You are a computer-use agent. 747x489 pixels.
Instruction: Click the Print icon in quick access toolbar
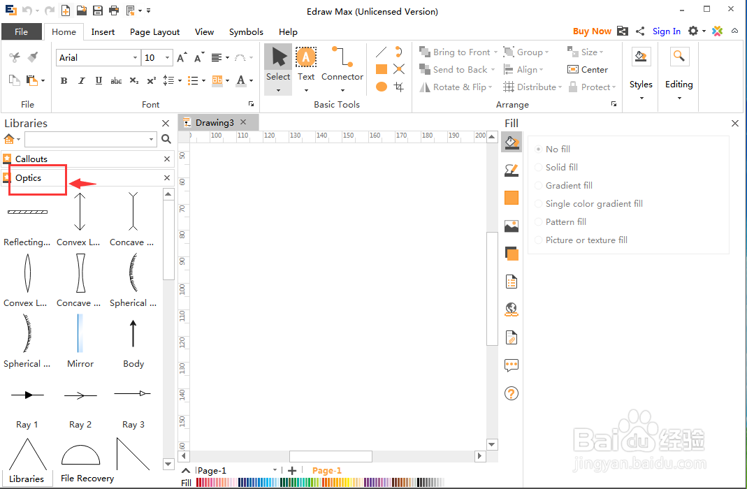pos(114,10)
